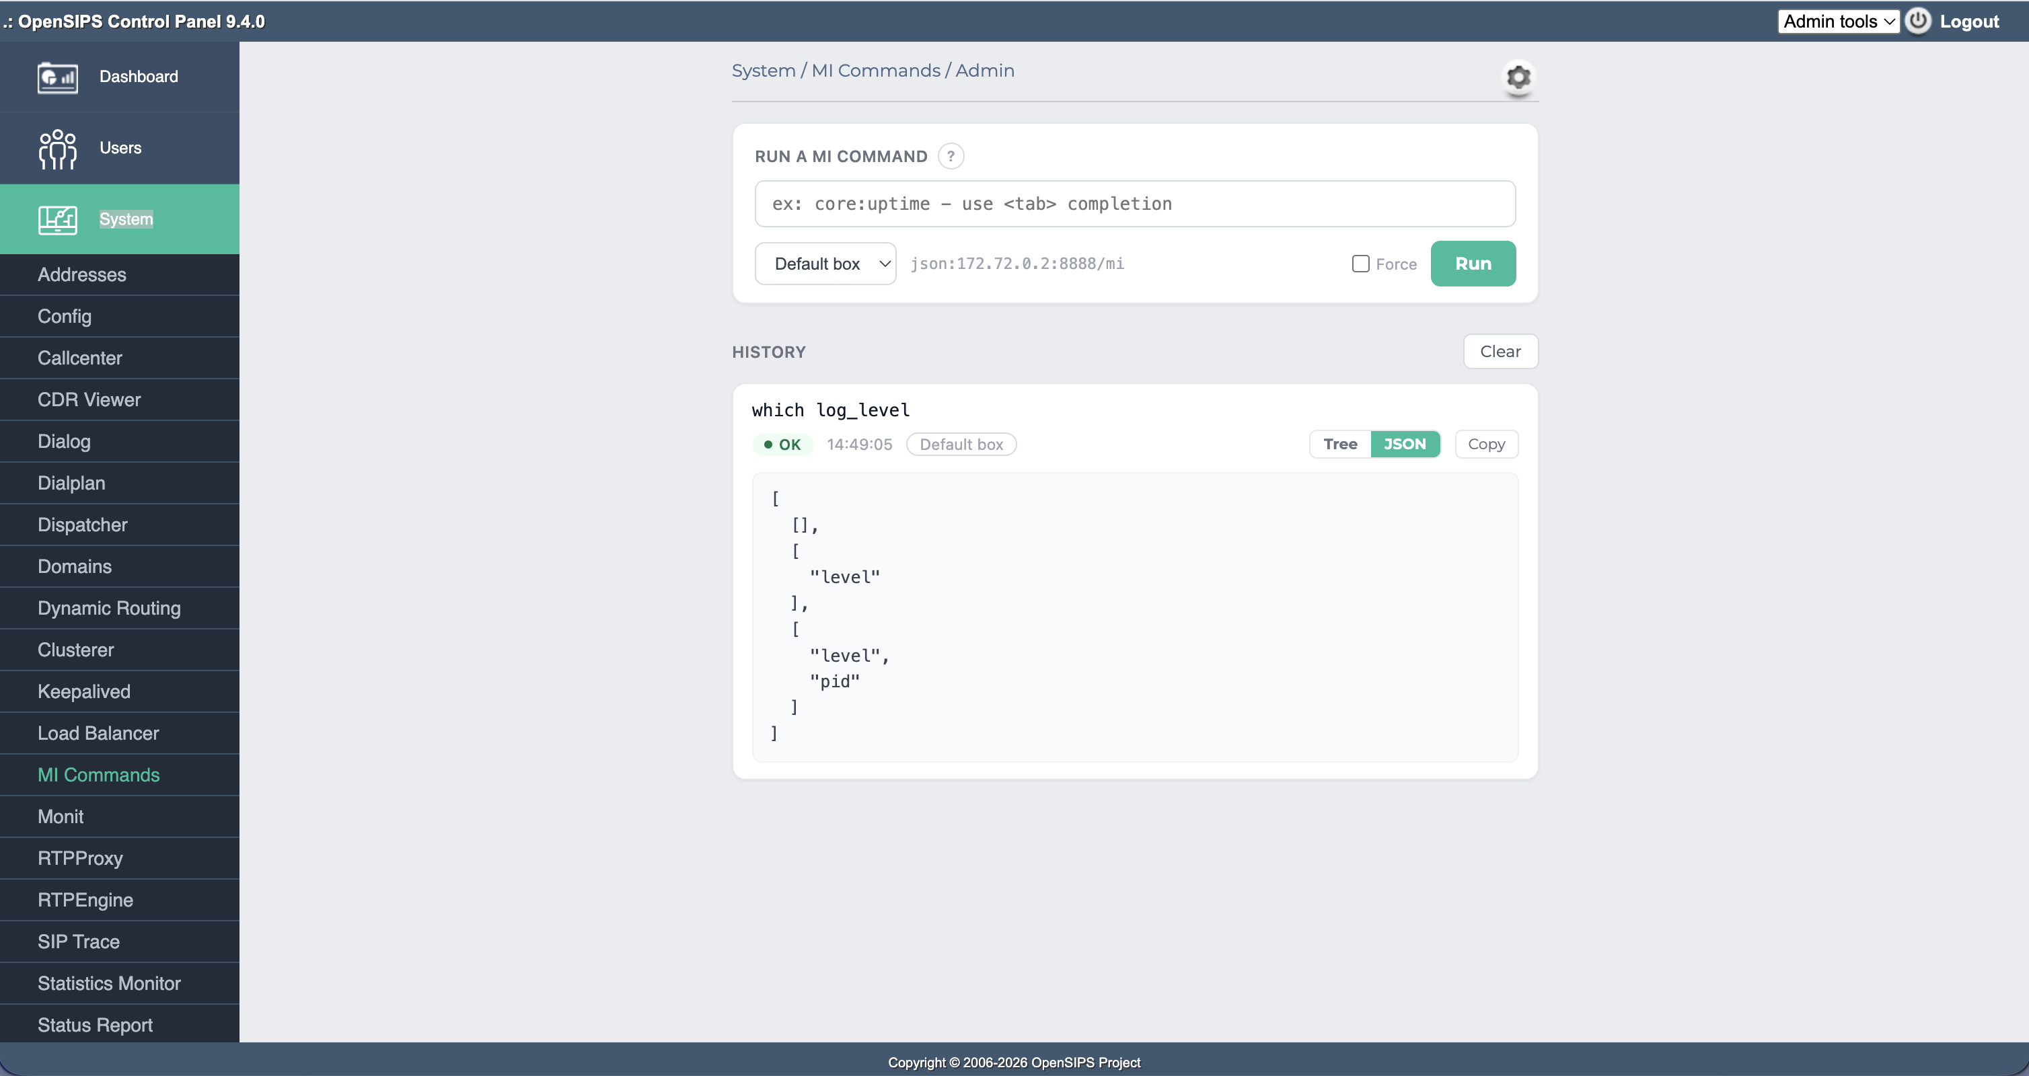Open the Default box selector
Viewport: 2029px width, 1076px height.
[825, 264]
